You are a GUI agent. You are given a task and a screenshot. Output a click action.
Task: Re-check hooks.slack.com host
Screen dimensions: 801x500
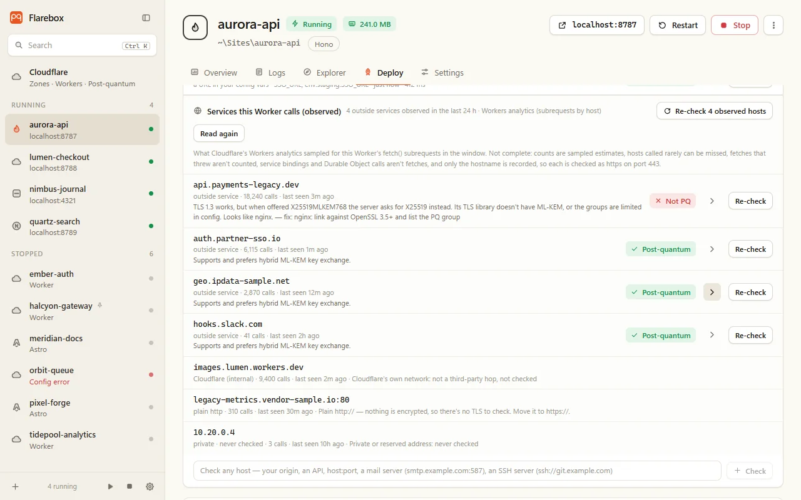[750, 336]
